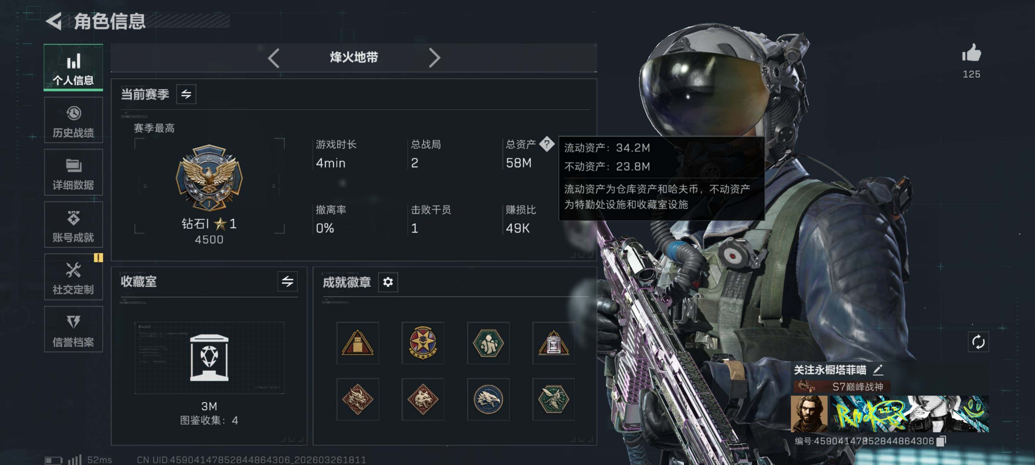The width and height of the screenshot is (1035, 465).
Task: Open the 详细数据 sidebar section
Action: 73,172
